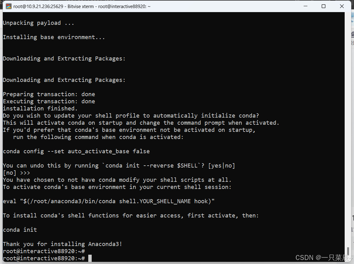The width and height of the screenshot is (354, 264).
Task: Click the line 'To install conda's shell functions'
Action: pos(131,216)
